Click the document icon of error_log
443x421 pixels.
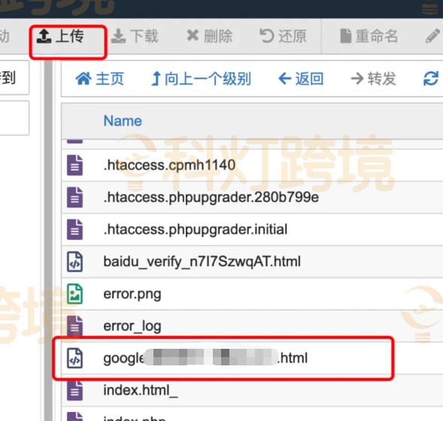pyautogui.click(x=75, y=326)
